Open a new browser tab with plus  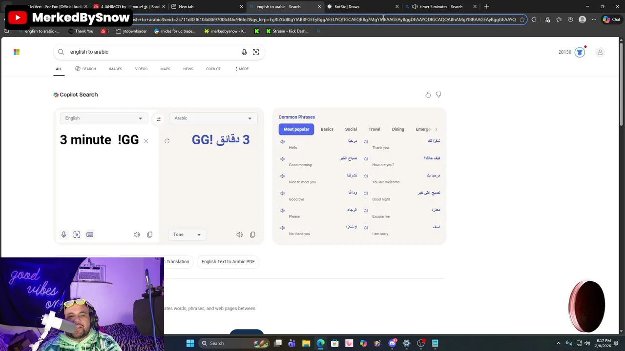click(486, 7)
